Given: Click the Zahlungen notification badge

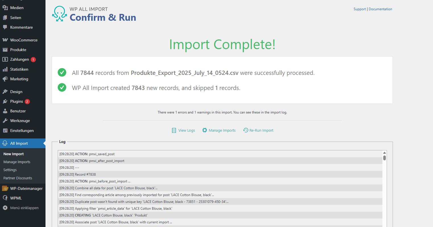Looking at the screenshot, I should coord(33,60).
